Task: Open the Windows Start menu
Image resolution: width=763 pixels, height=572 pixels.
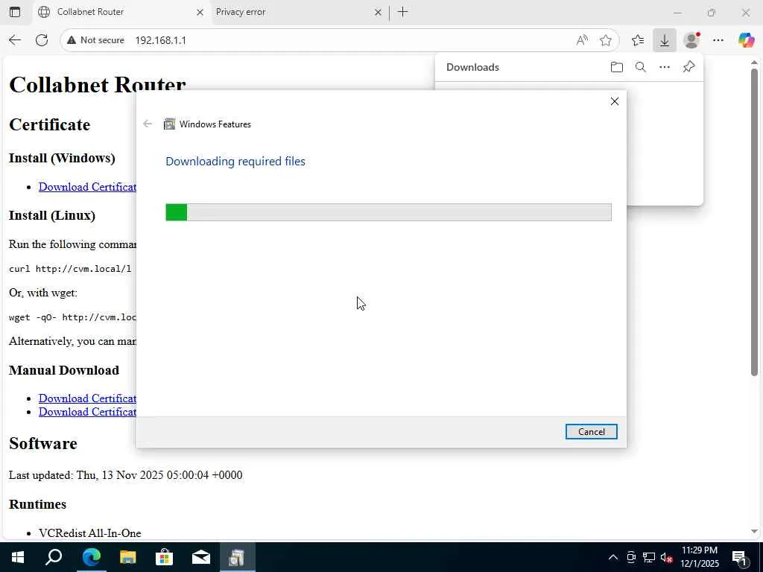Action: click(18, 557)
